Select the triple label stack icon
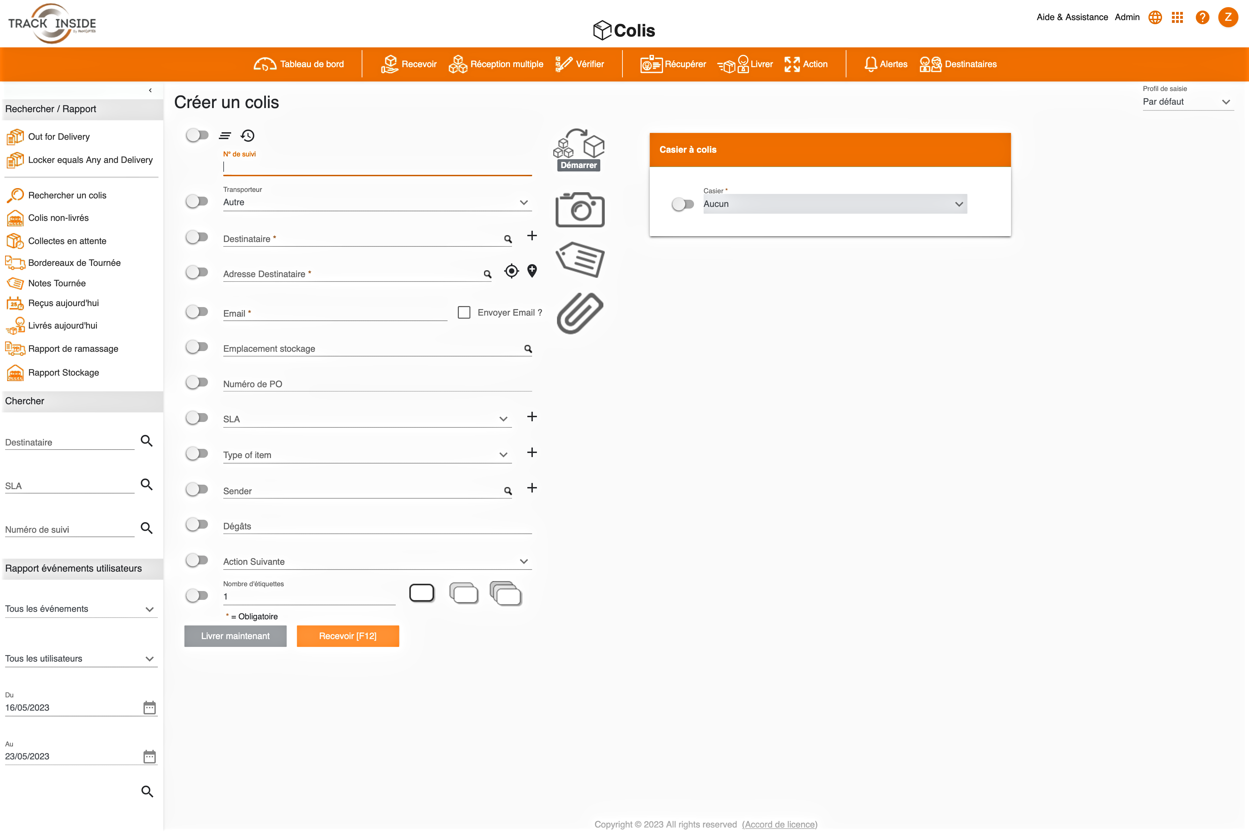The width and height of the screenshot is (1249, 833). tap(505, 593)
